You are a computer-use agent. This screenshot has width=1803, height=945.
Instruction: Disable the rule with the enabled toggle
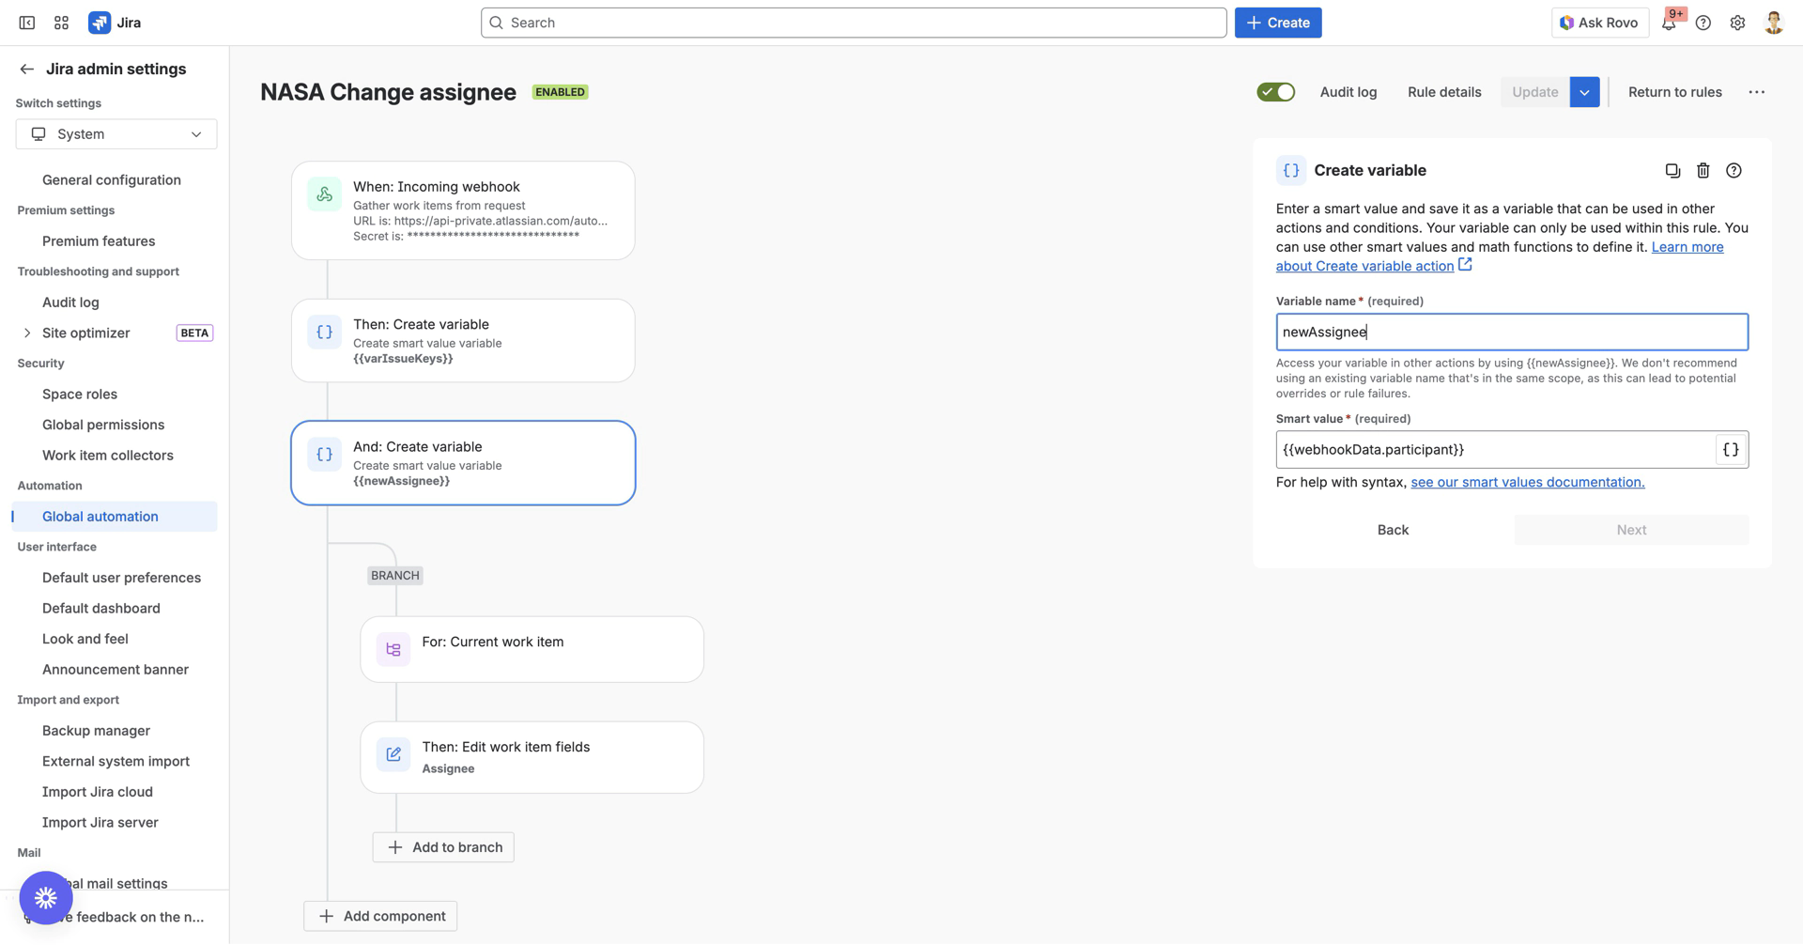1275,91
